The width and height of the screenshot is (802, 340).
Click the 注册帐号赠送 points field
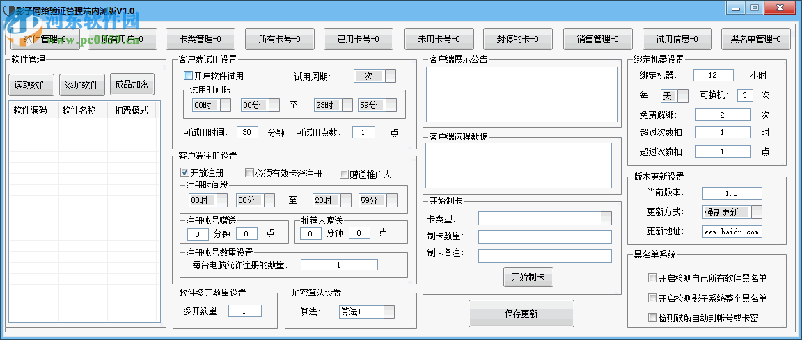pyautogui.click(x=247, y=234)
